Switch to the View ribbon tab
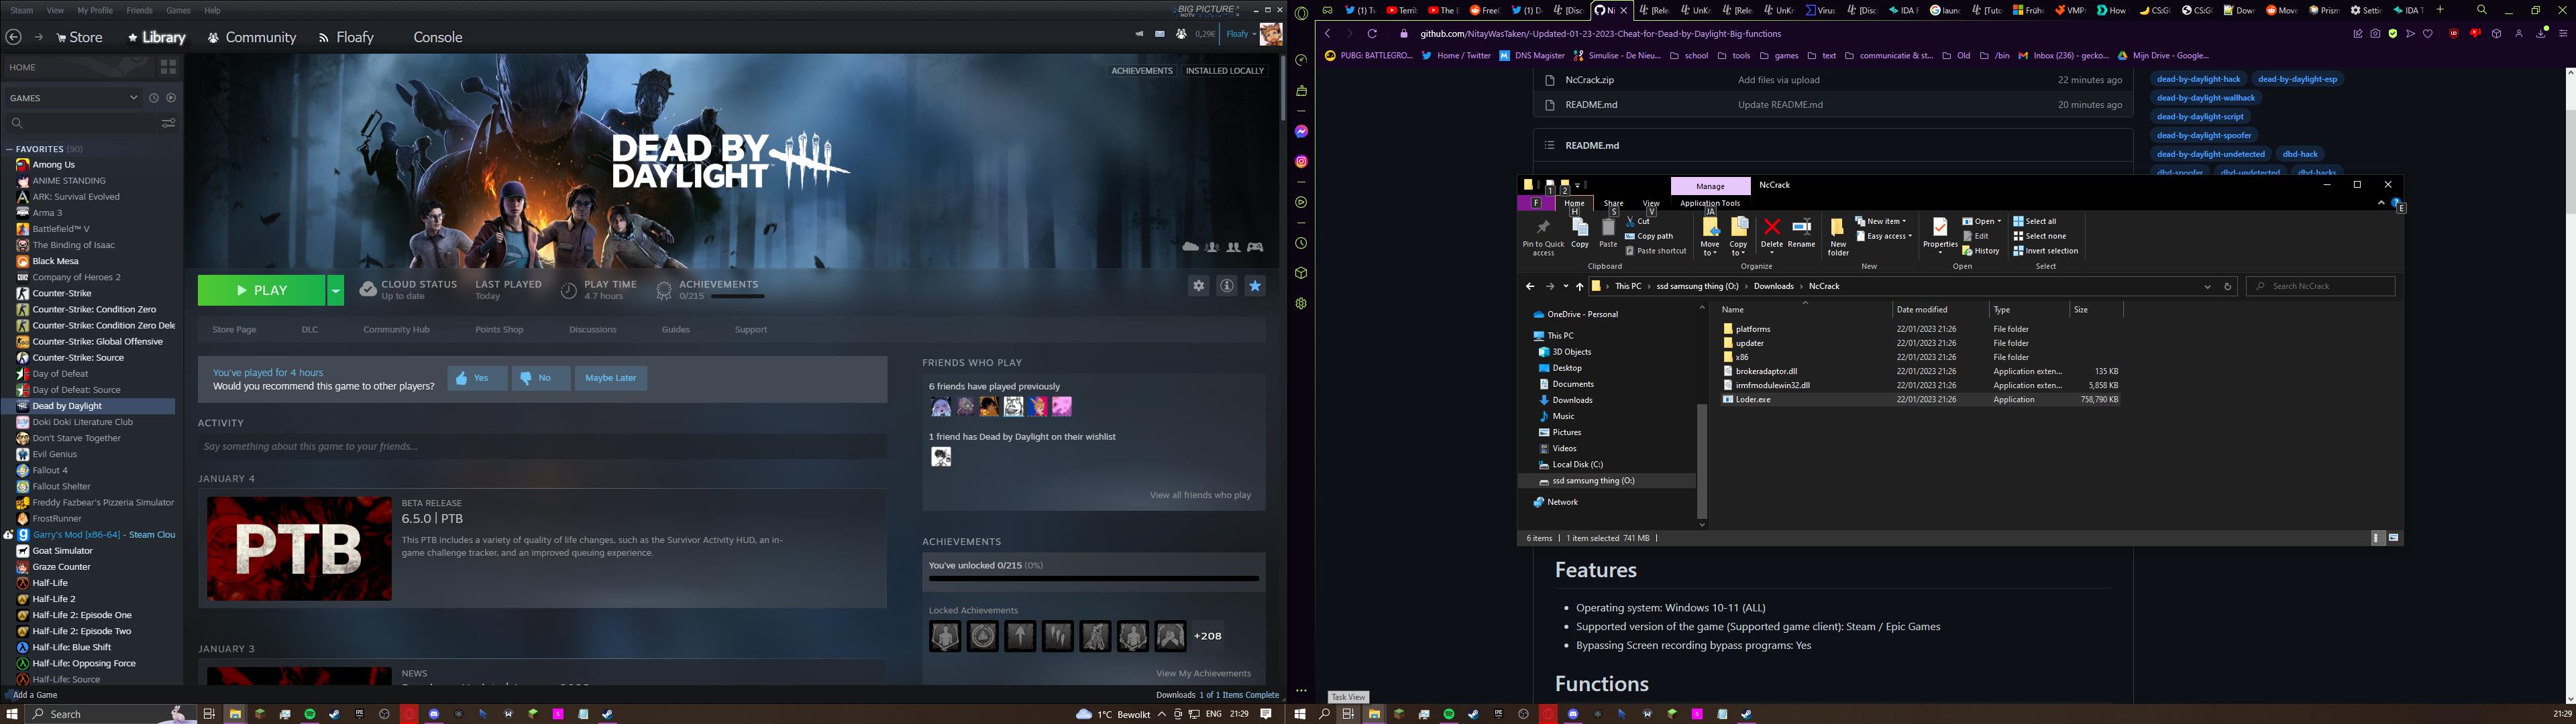 tap(1651, 203)
